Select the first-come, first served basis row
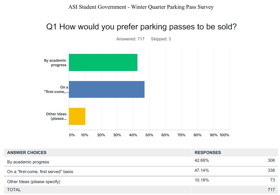Image resolution: width=280 pixels, height=195 pixels. pos(141,171)
